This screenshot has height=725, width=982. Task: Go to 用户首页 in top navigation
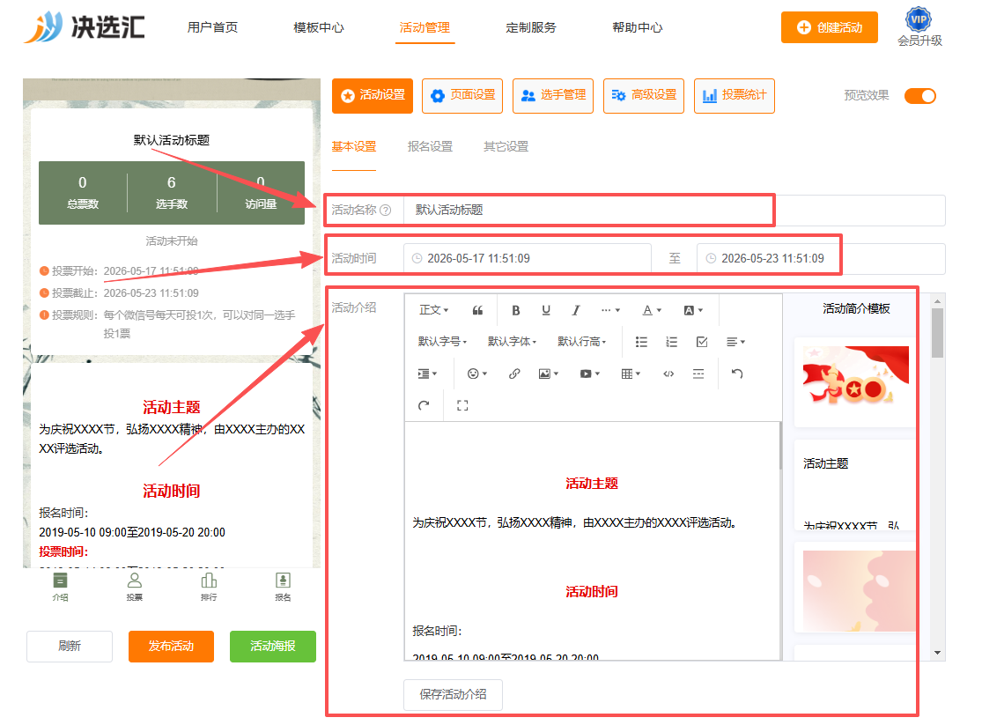[x=212, y=27]
